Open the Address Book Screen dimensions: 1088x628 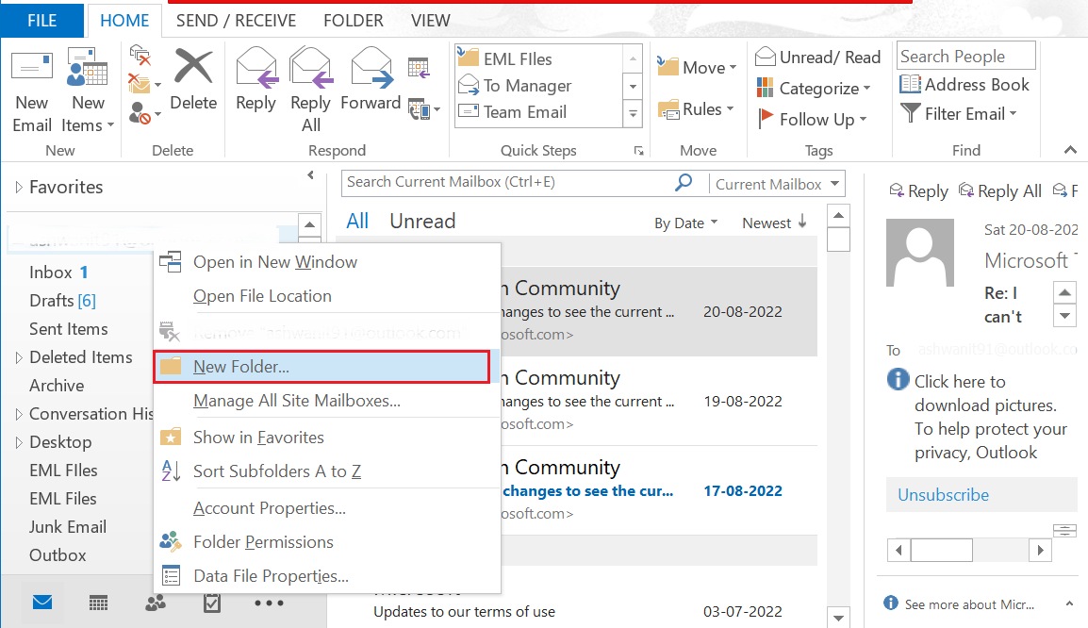[x=964, y=85]
